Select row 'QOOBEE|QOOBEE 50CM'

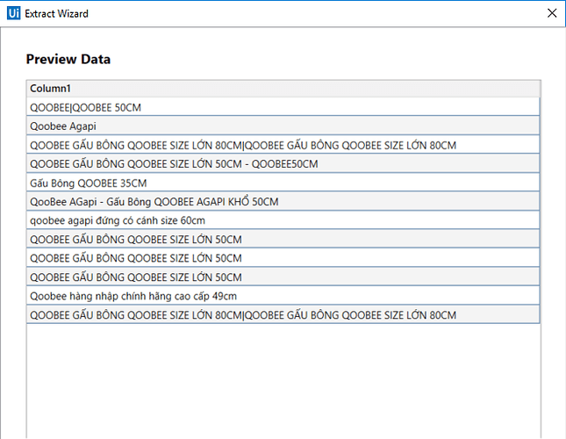pos(283,107)
